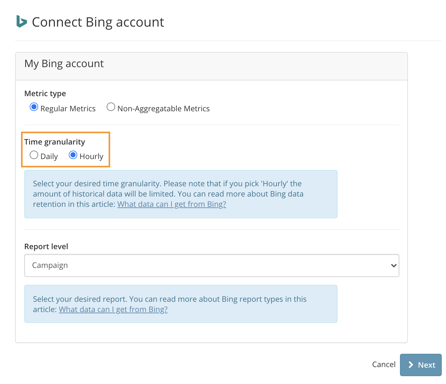446x384 pixels.
Task: Click the Next button
Action: (421, 365)
